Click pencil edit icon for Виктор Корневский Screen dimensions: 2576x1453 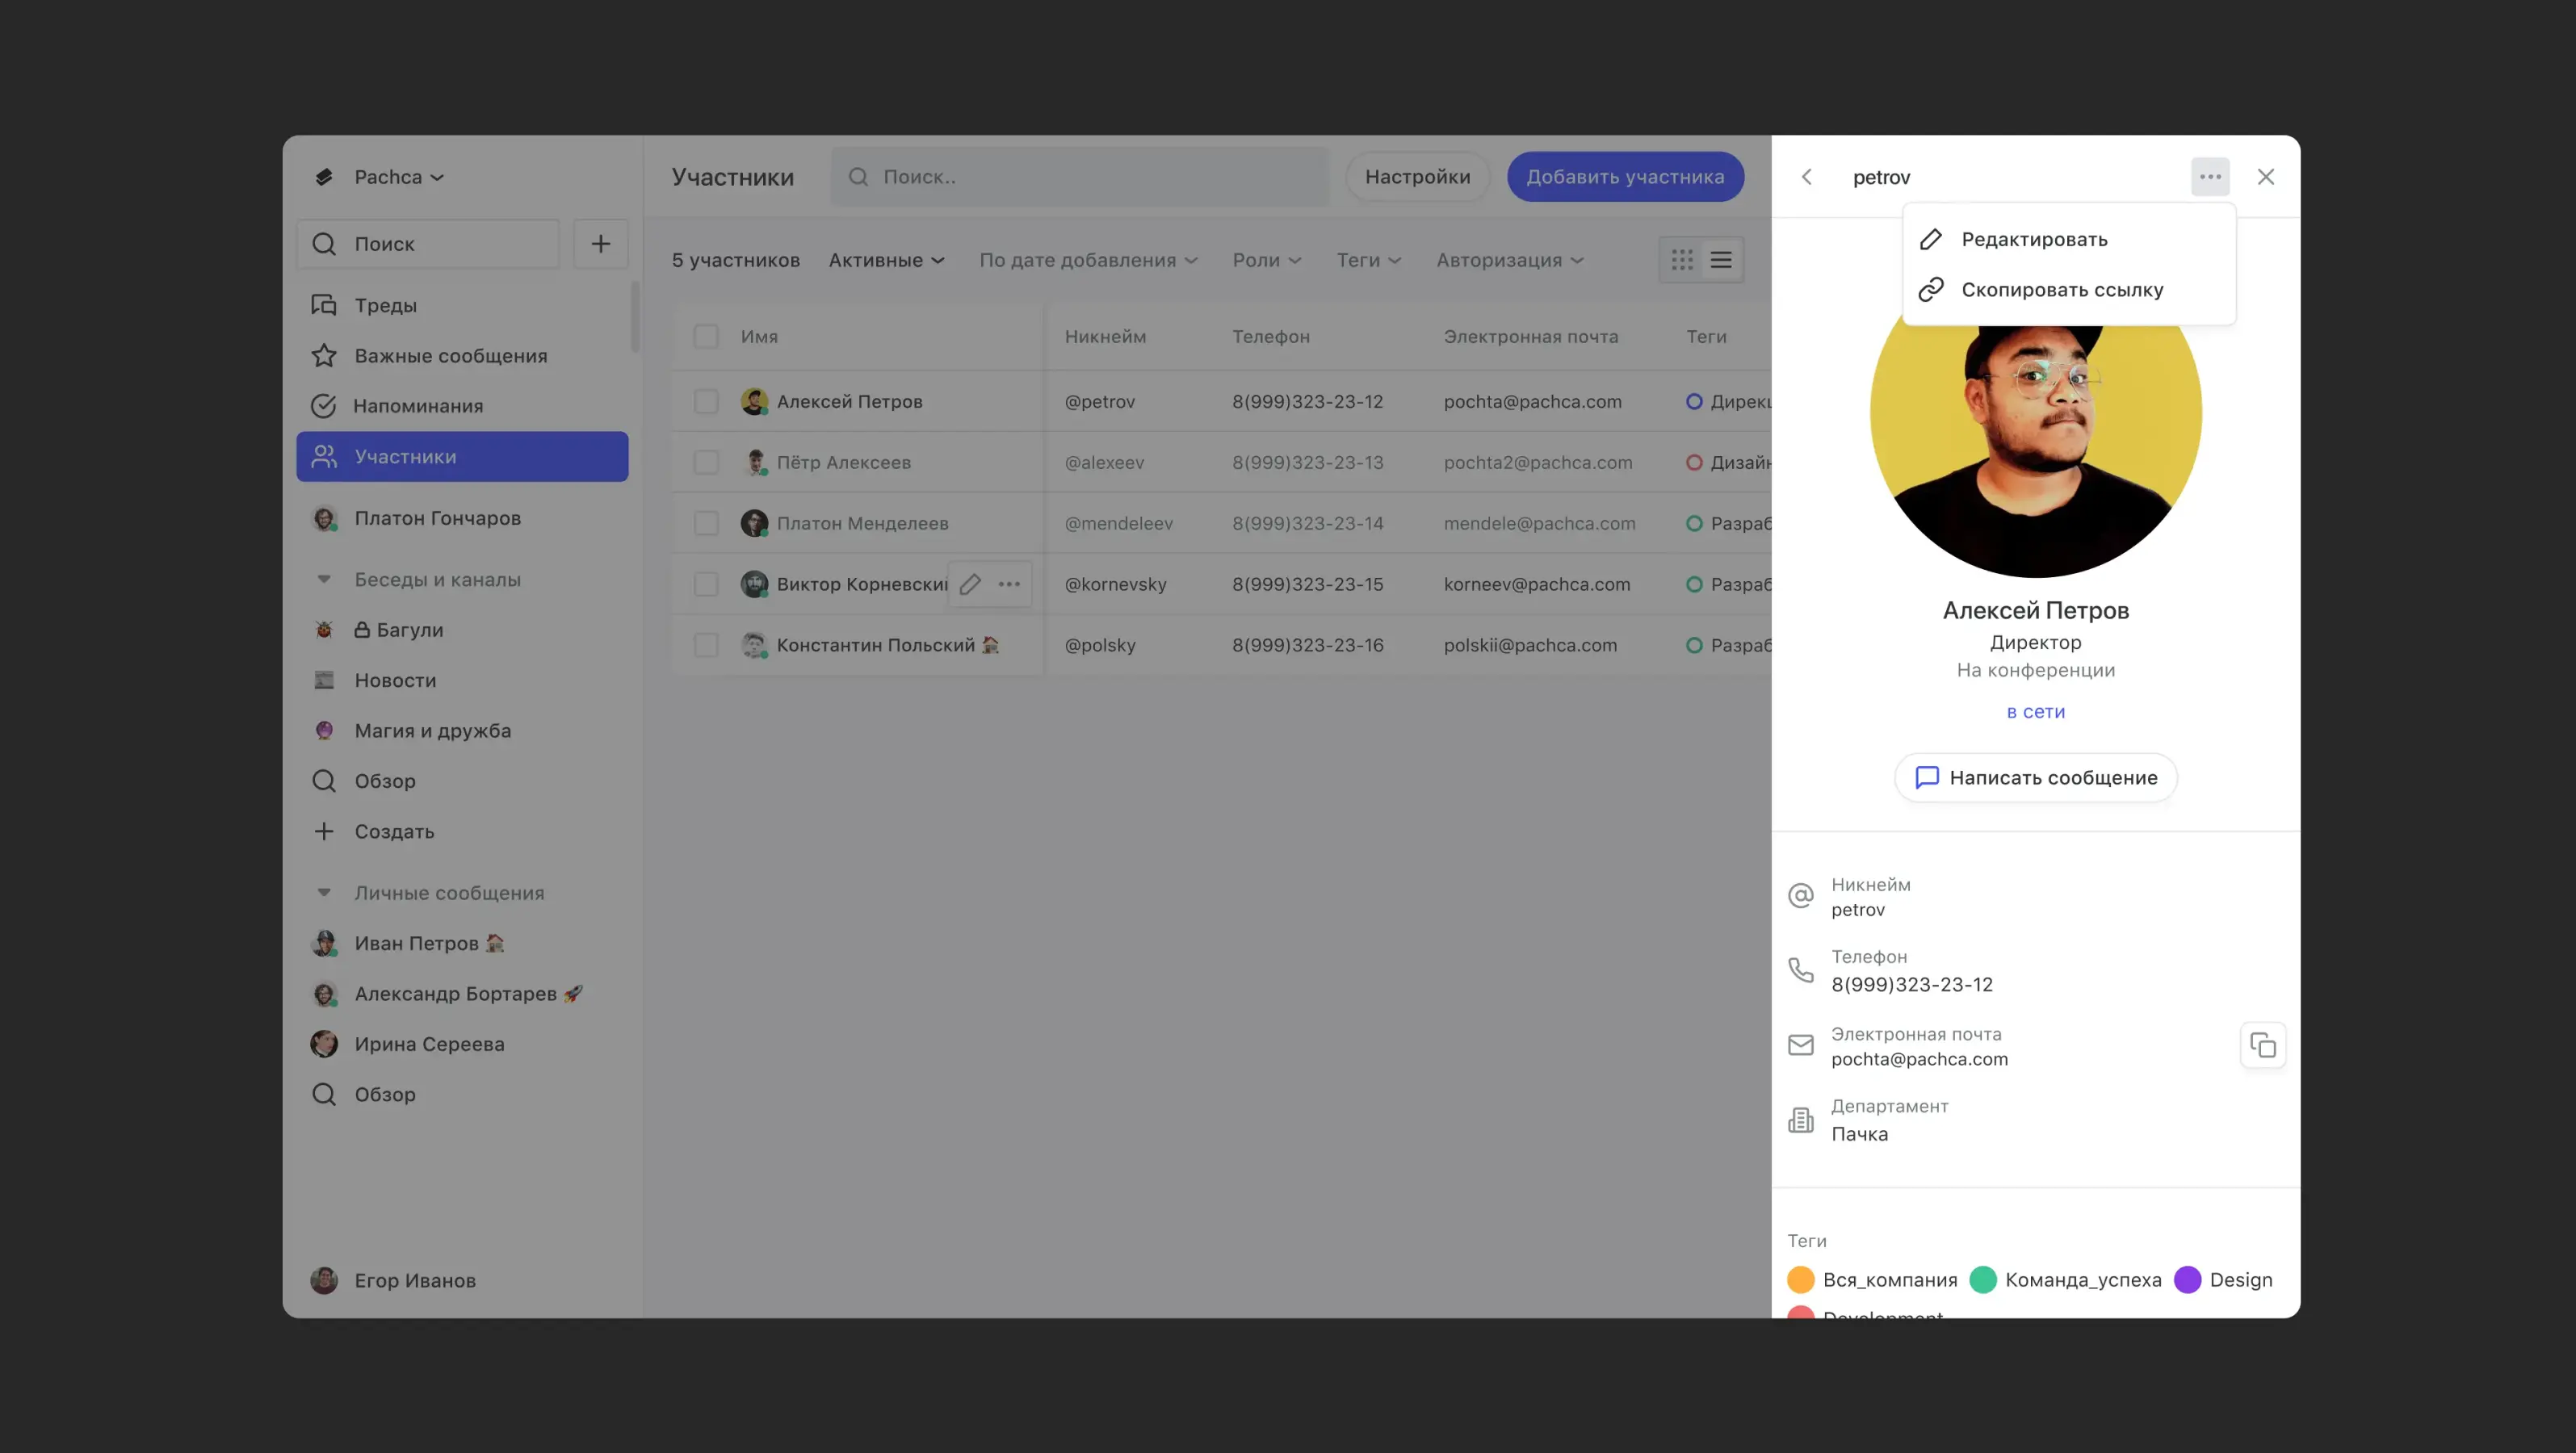tap(970, 584)
